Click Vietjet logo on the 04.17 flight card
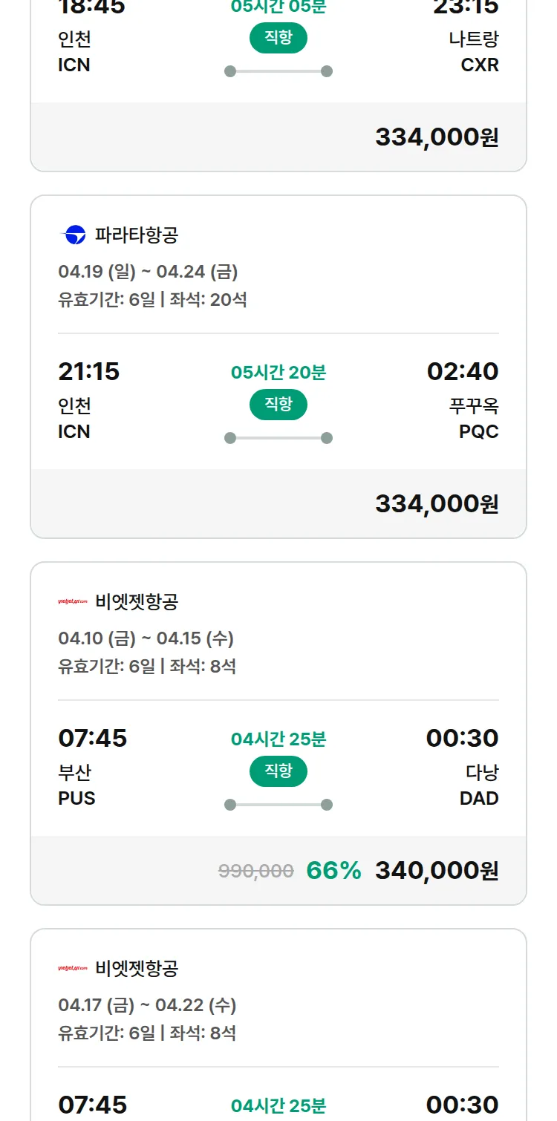557x1121 pixels. click(x=73, y=969)
